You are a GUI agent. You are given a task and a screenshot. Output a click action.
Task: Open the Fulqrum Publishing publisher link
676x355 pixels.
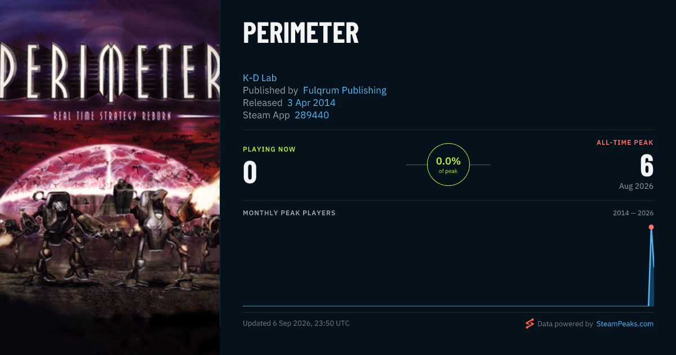(x=345, y=90)
